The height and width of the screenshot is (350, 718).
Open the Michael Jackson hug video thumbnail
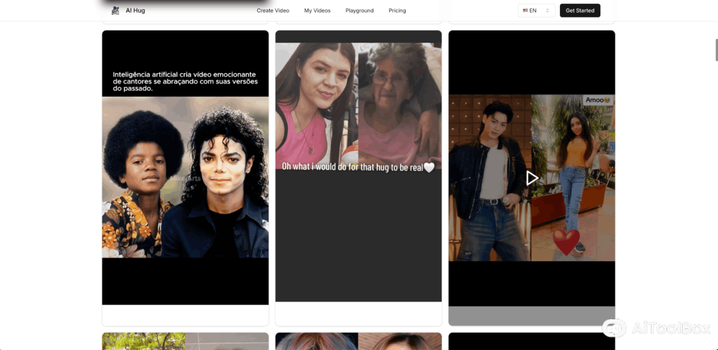click(185, 177)
